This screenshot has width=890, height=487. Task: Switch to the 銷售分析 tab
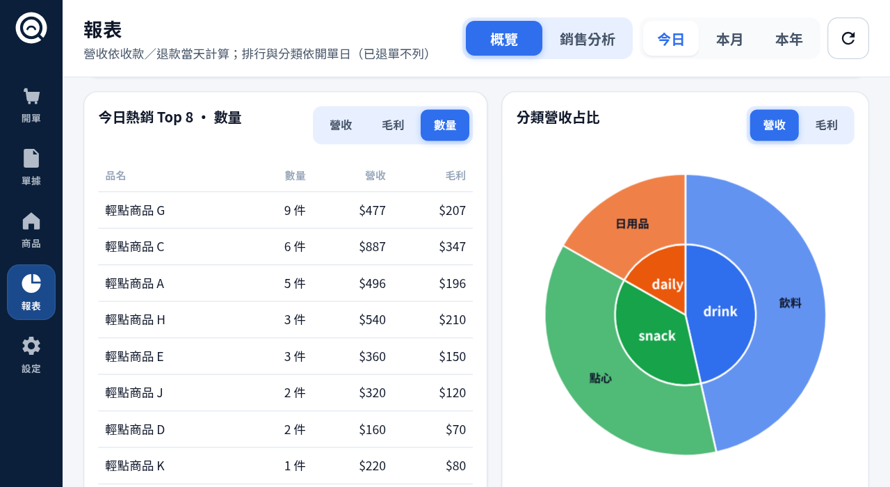pyautogui.click(x=588, y=38)
